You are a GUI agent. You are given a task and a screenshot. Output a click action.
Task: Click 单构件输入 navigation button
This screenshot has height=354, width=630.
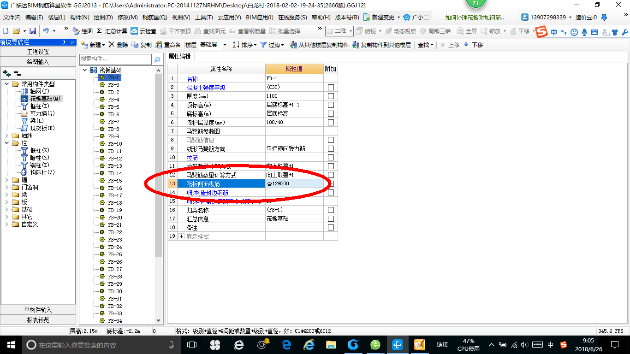tap(38, 310)
